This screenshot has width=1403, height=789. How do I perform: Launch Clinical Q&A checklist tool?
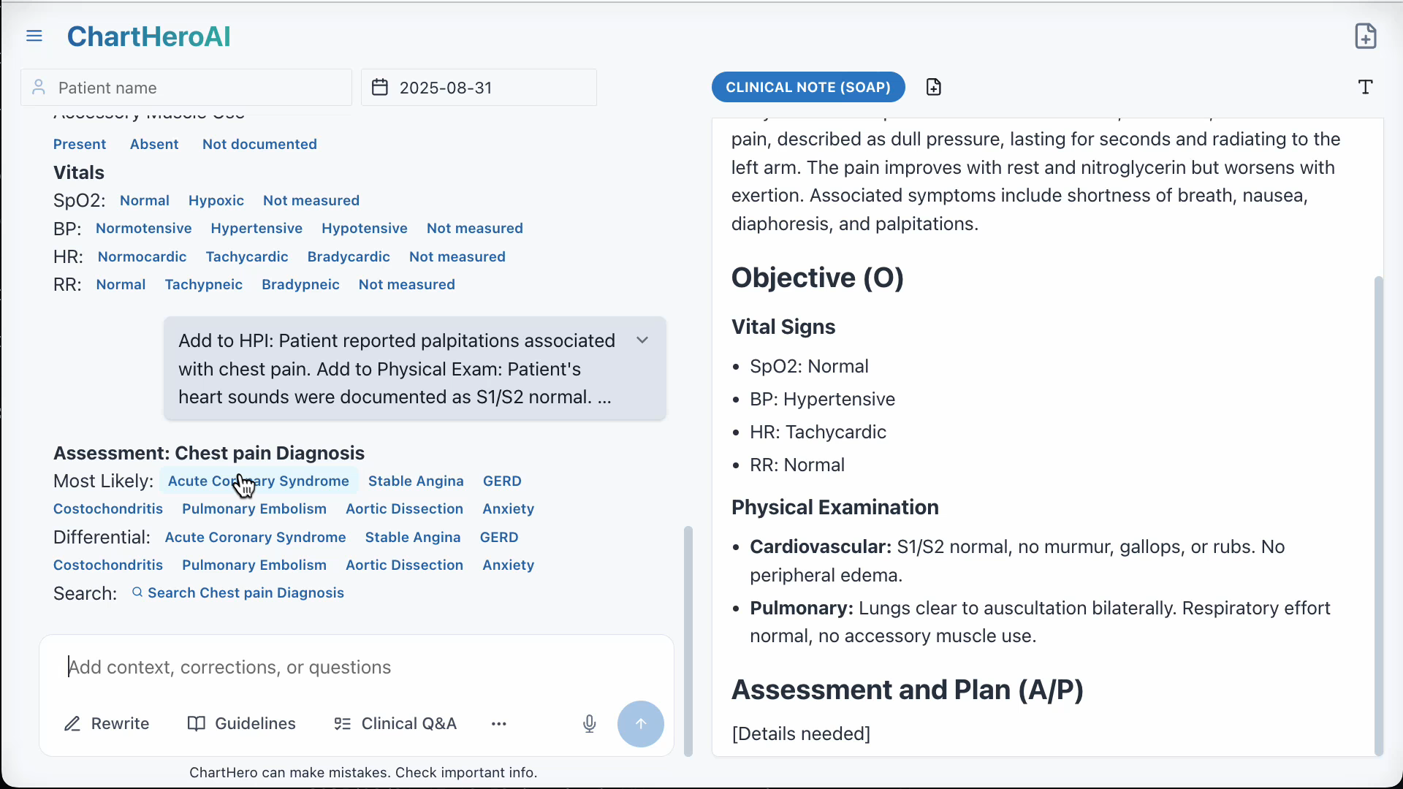tap(395, 724)
